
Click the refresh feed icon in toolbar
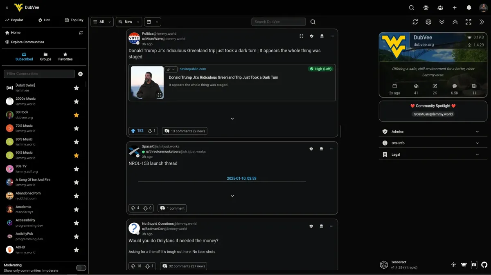[415, 22]
